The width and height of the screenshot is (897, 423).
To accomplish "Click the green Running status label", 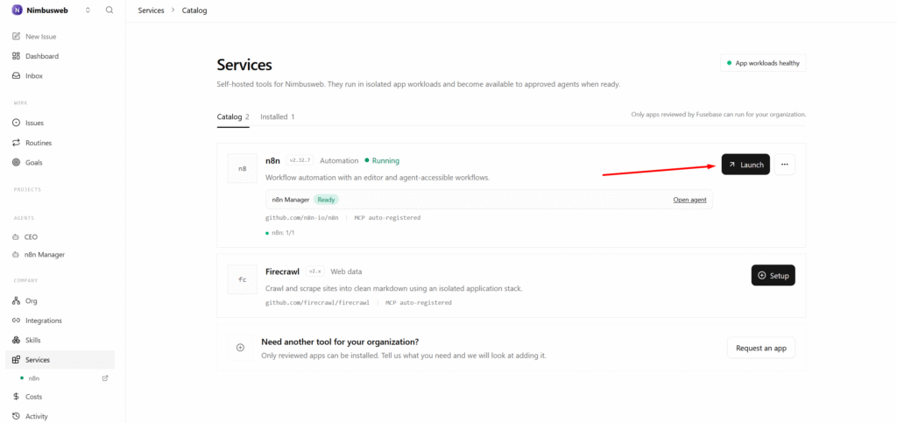I will click(382, 160).
